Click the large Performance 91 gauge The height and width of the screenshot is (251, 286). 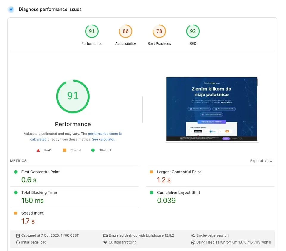73,96
